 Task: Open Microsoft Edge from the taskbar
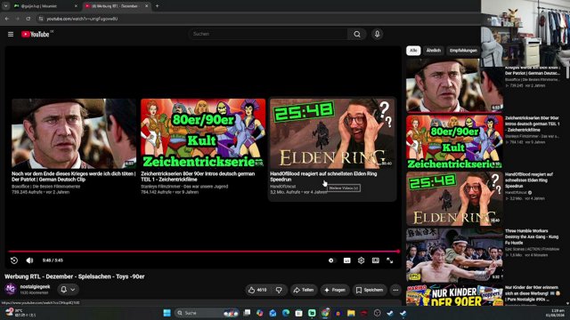(286, 313)
